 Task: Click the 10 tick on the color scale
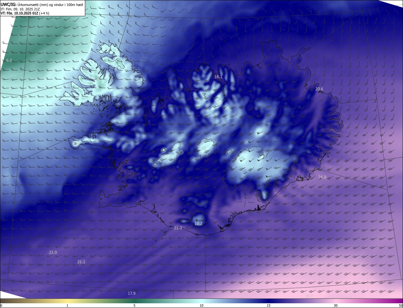point(201,305)
